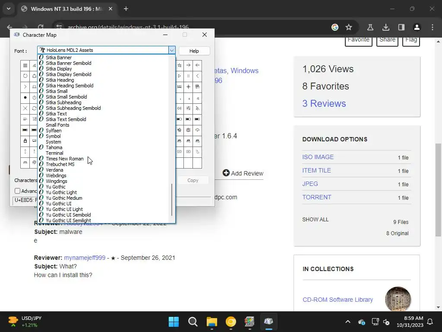
Task: Open ITEM TILE download link
Action: point(316,170)
